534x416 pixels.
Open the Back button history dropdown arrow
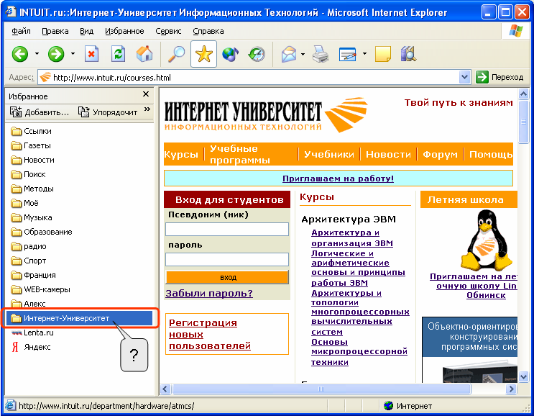tap(37, 54)
